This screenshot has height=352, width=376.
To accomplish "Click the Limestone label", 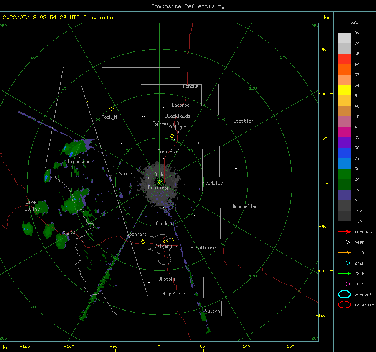I will (x=79, y=162).
